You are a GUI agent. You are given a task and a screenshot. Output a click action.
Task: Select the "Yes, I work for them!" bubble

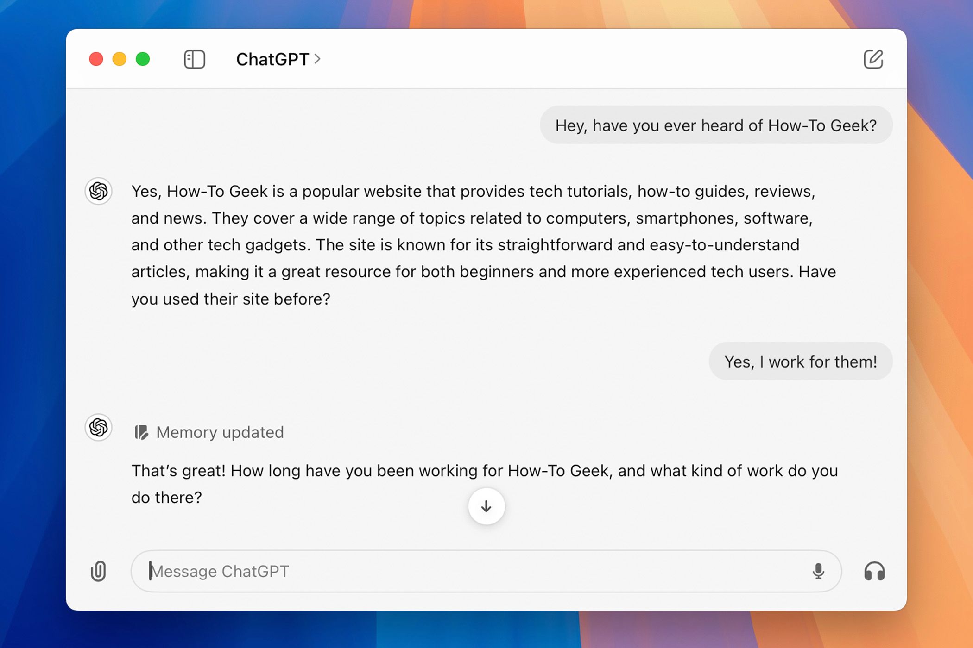click(800, 361)
